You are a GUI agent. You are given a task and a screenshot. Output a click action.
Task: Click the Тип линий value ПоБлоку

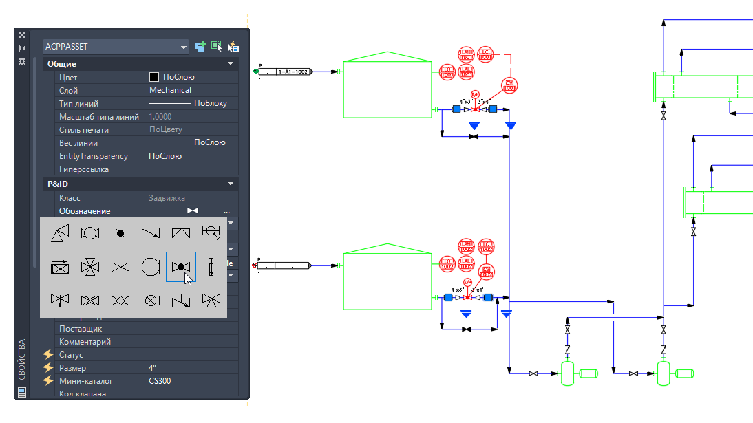tap(211, 103)
